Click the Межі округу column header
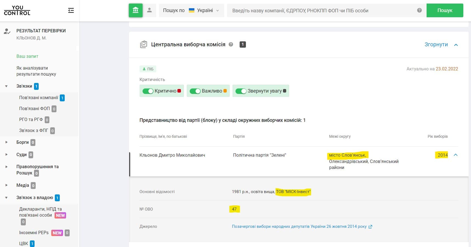 click(340, 136)
